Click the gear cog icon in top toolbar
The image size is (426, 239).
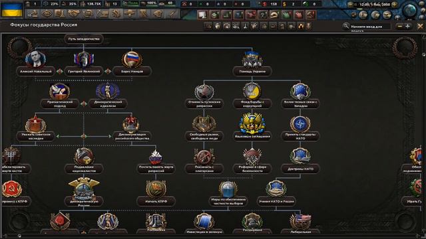pyautogui.click(x=116, y=13)
